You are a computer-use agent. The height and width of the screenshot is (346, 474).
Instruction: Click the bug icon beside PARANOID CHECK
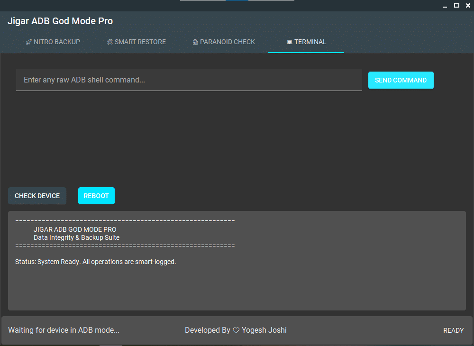195,42
